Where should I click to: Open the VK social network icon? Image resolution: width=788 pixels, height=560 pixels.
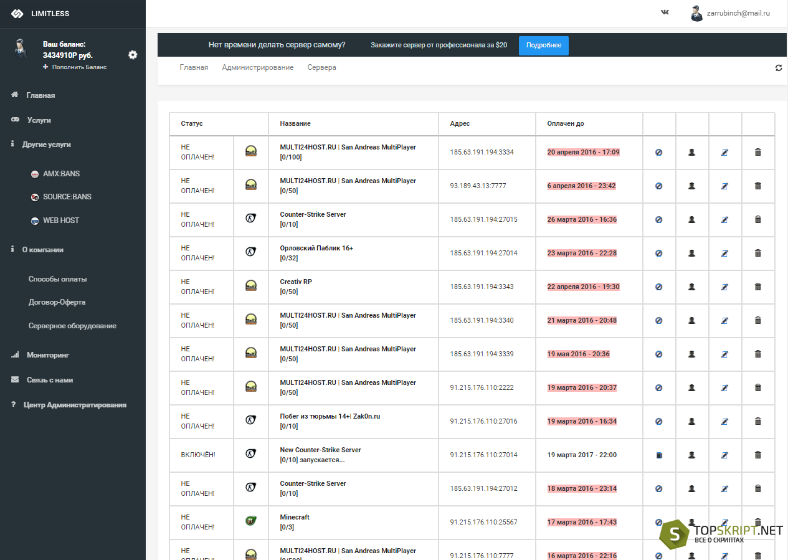click(665, 12)
